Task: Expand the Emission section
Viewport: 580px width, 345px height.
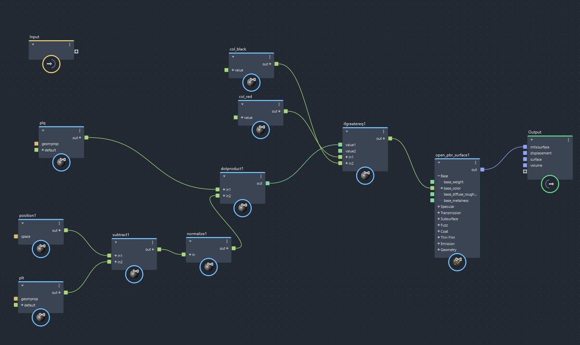Action: tap(438, 244)
